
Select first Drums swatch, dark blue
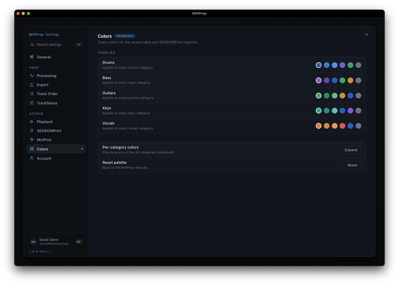319,65
